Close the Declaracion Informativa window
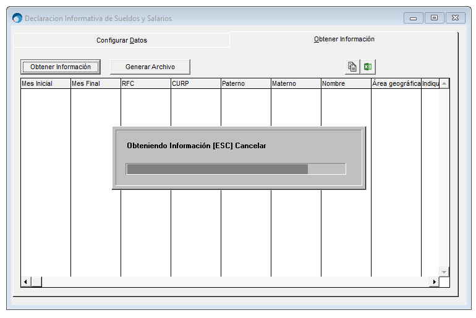Viewport: 476px width, 318px height. pos(456,18)
